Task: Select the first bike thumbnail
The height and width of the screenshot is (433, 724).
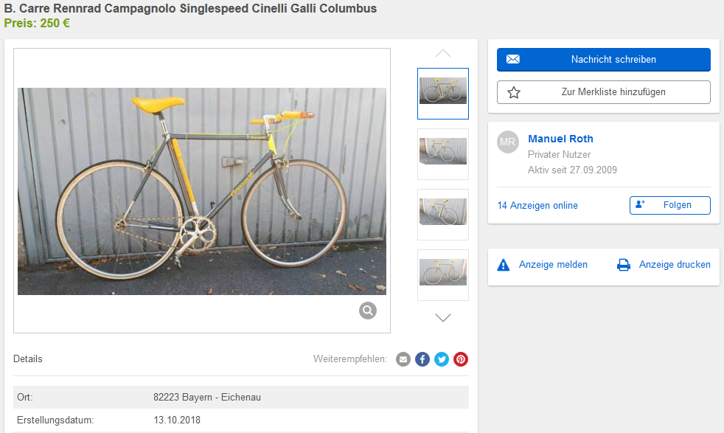Action: point(443,93)
